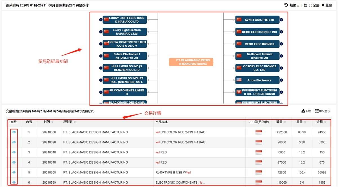338x187 pixels.
Task: View details of transaction row 6
Action: tap(14, 182)
